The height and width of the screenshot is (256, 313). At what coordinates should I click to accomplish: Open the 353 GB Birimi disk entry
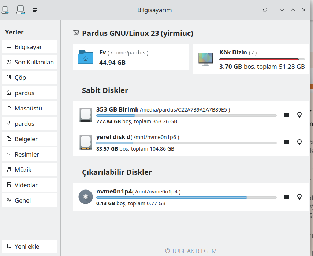pyautogui.click(x=116, y=109)
